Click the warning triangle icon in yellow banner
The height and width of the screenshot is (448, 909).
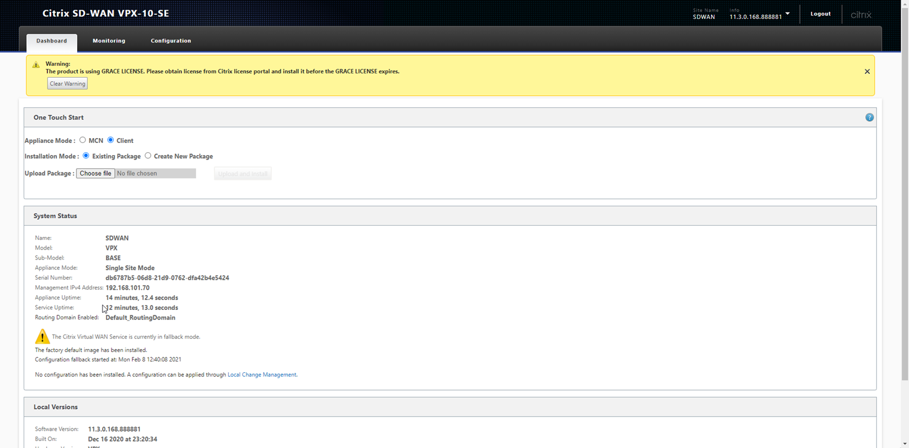(36, 65)
